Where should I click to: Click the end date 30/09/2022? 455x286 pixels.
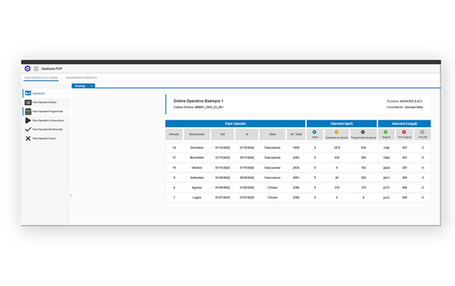247,178
